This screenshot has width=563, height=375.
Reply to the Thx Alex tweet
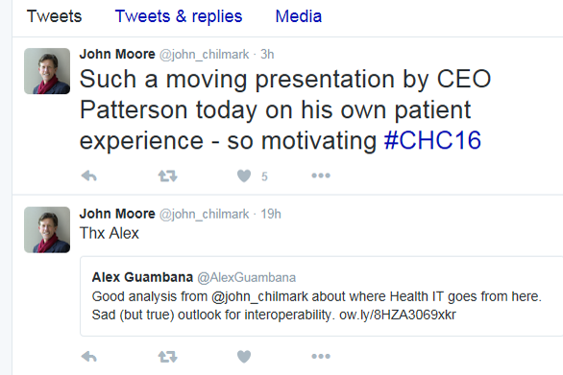(89, 357)
